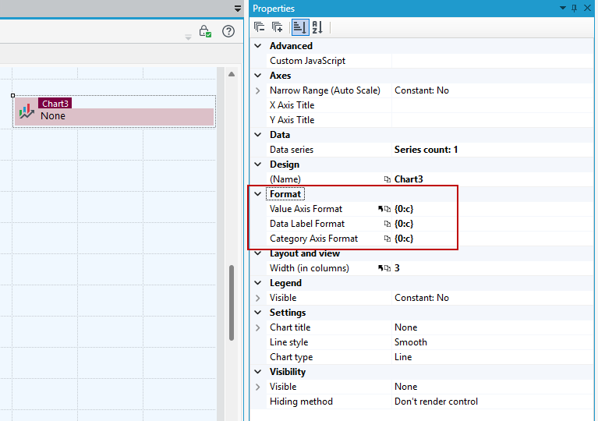
Task: Collapse the Legend category
Action: [258, 283]
